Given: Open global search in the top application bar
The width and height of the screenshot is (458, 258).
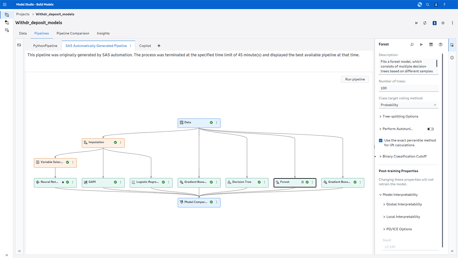Looking at the screenshot, I should coord(427,4).
